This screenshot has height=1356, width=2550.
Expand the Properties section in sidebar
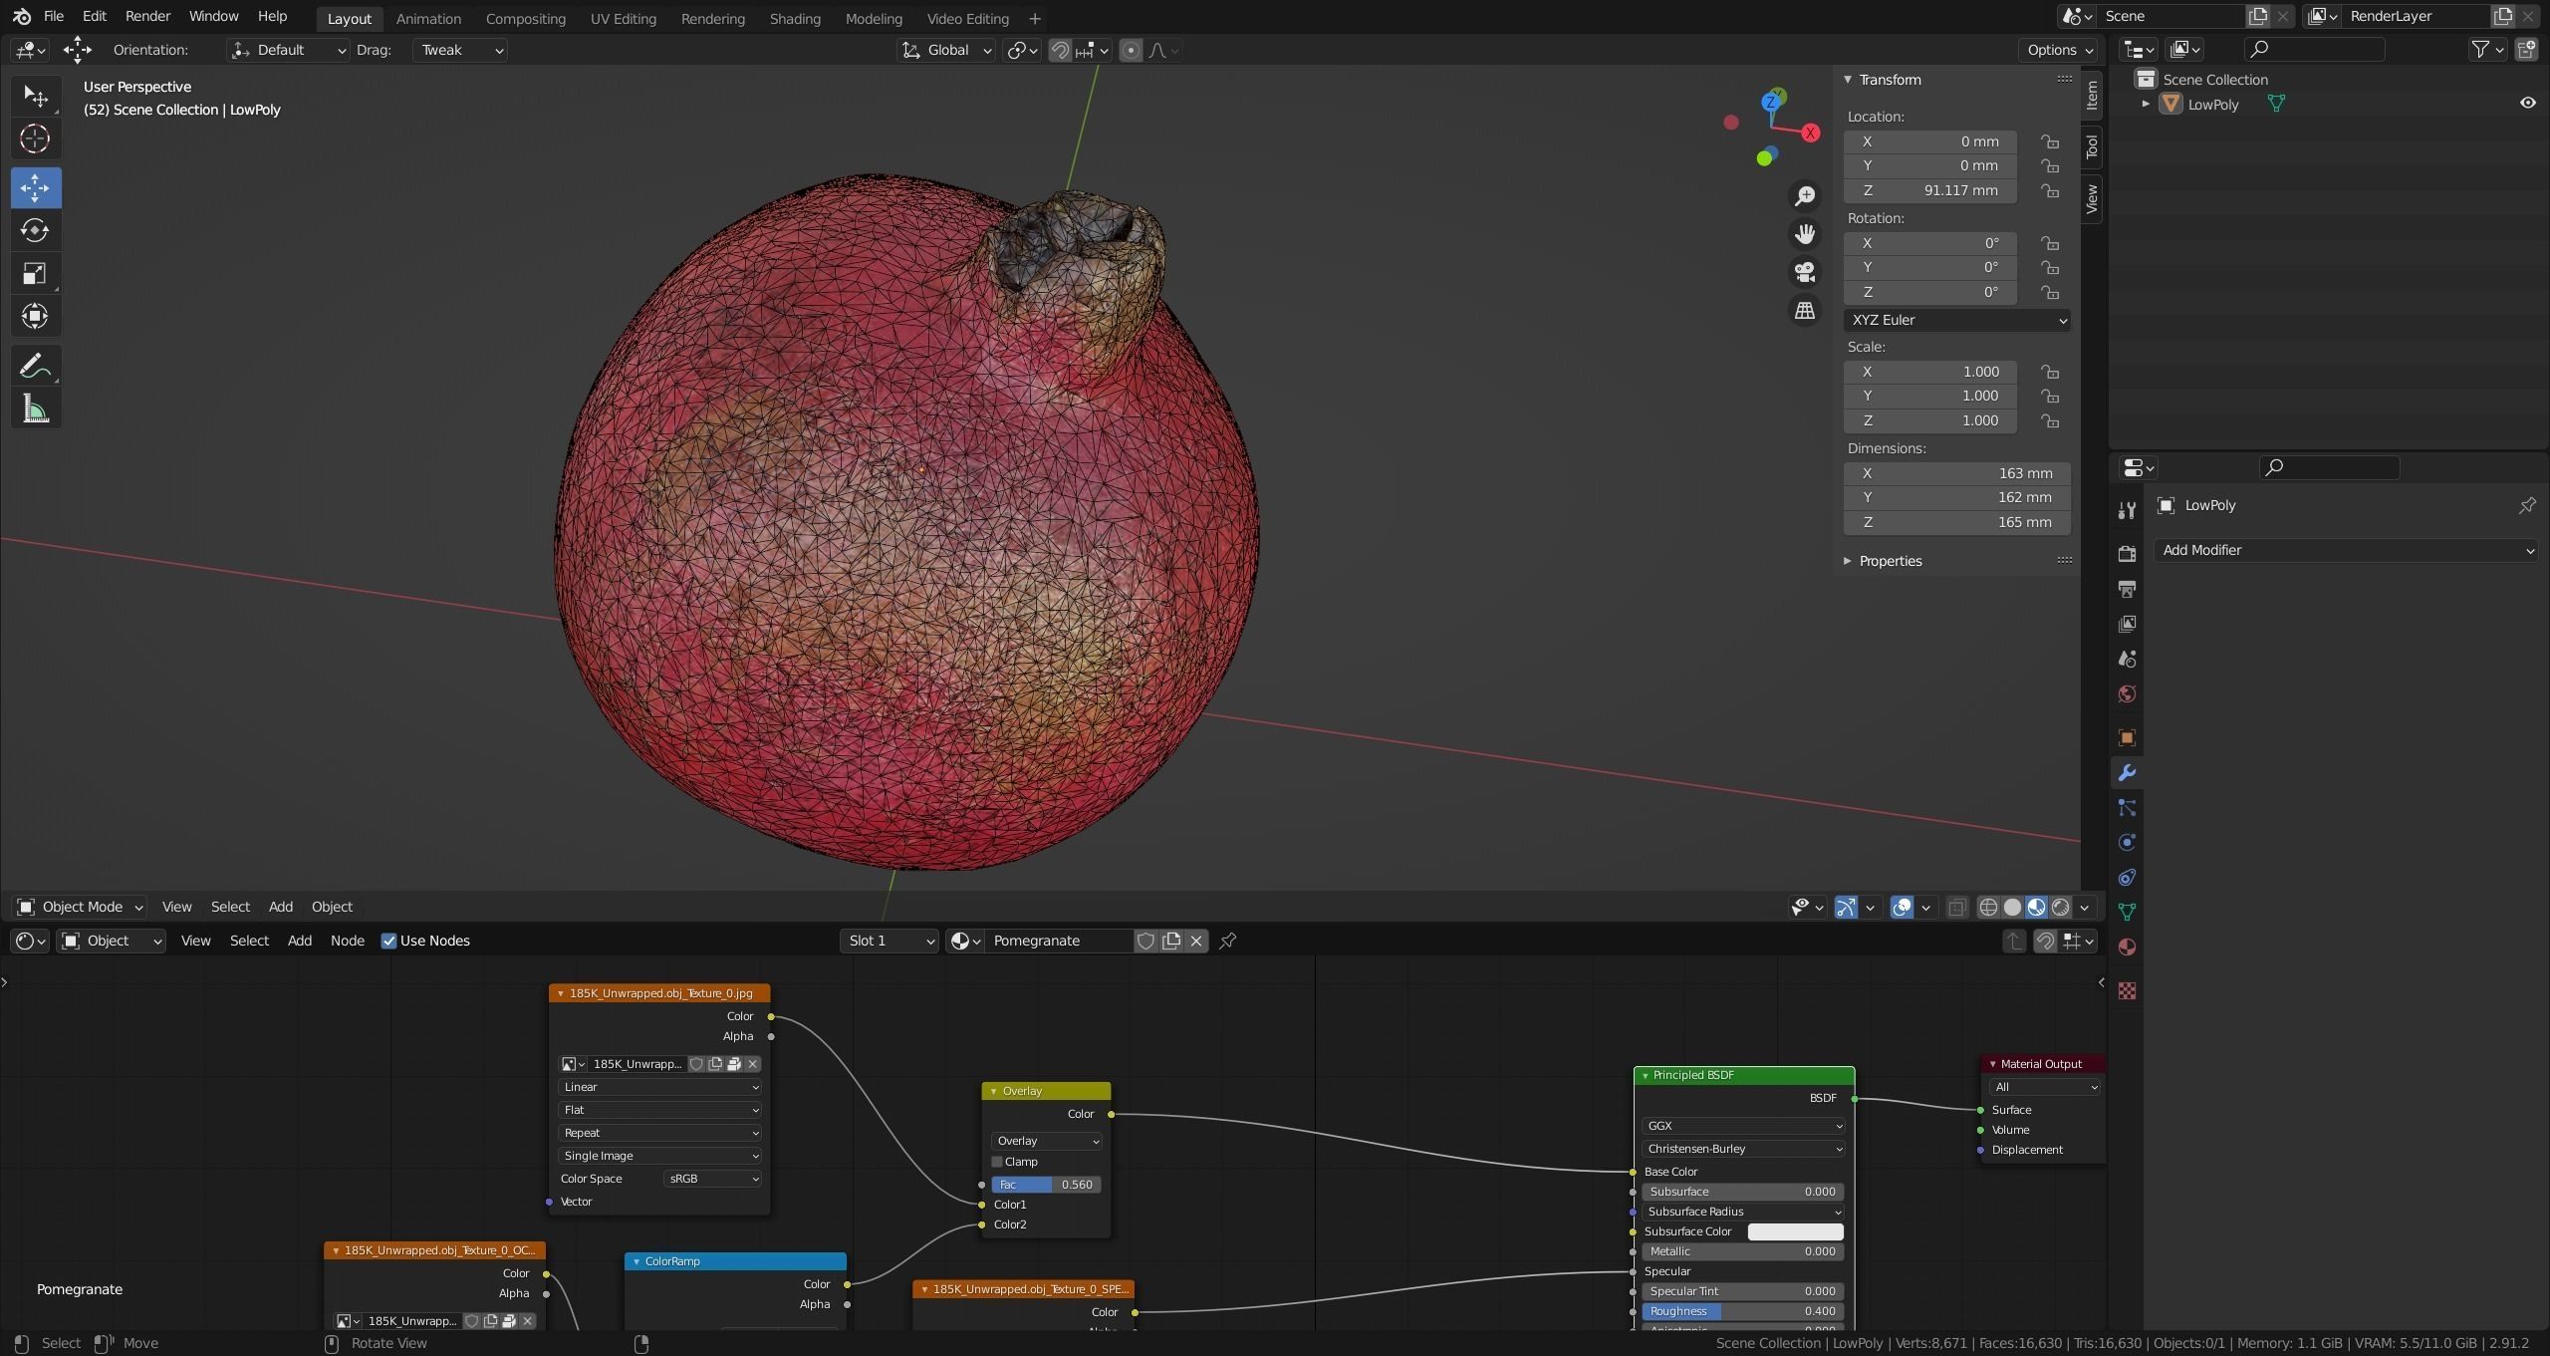click(x=1848, y=561)
